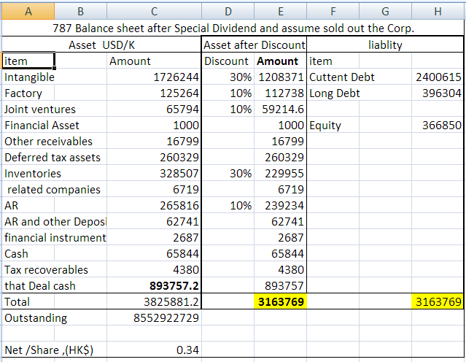Select column C header
Screen dimensions: 466x362
[154, 11]
